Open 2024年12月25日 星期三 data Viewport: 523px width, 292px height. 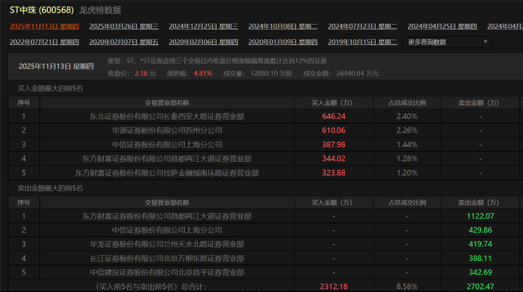[203, 26]
